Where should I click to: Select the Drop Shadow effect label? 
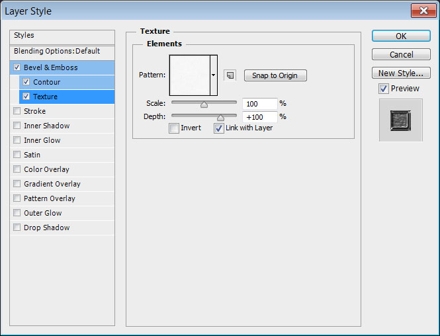pyautogui.click(x=46, y=228)
